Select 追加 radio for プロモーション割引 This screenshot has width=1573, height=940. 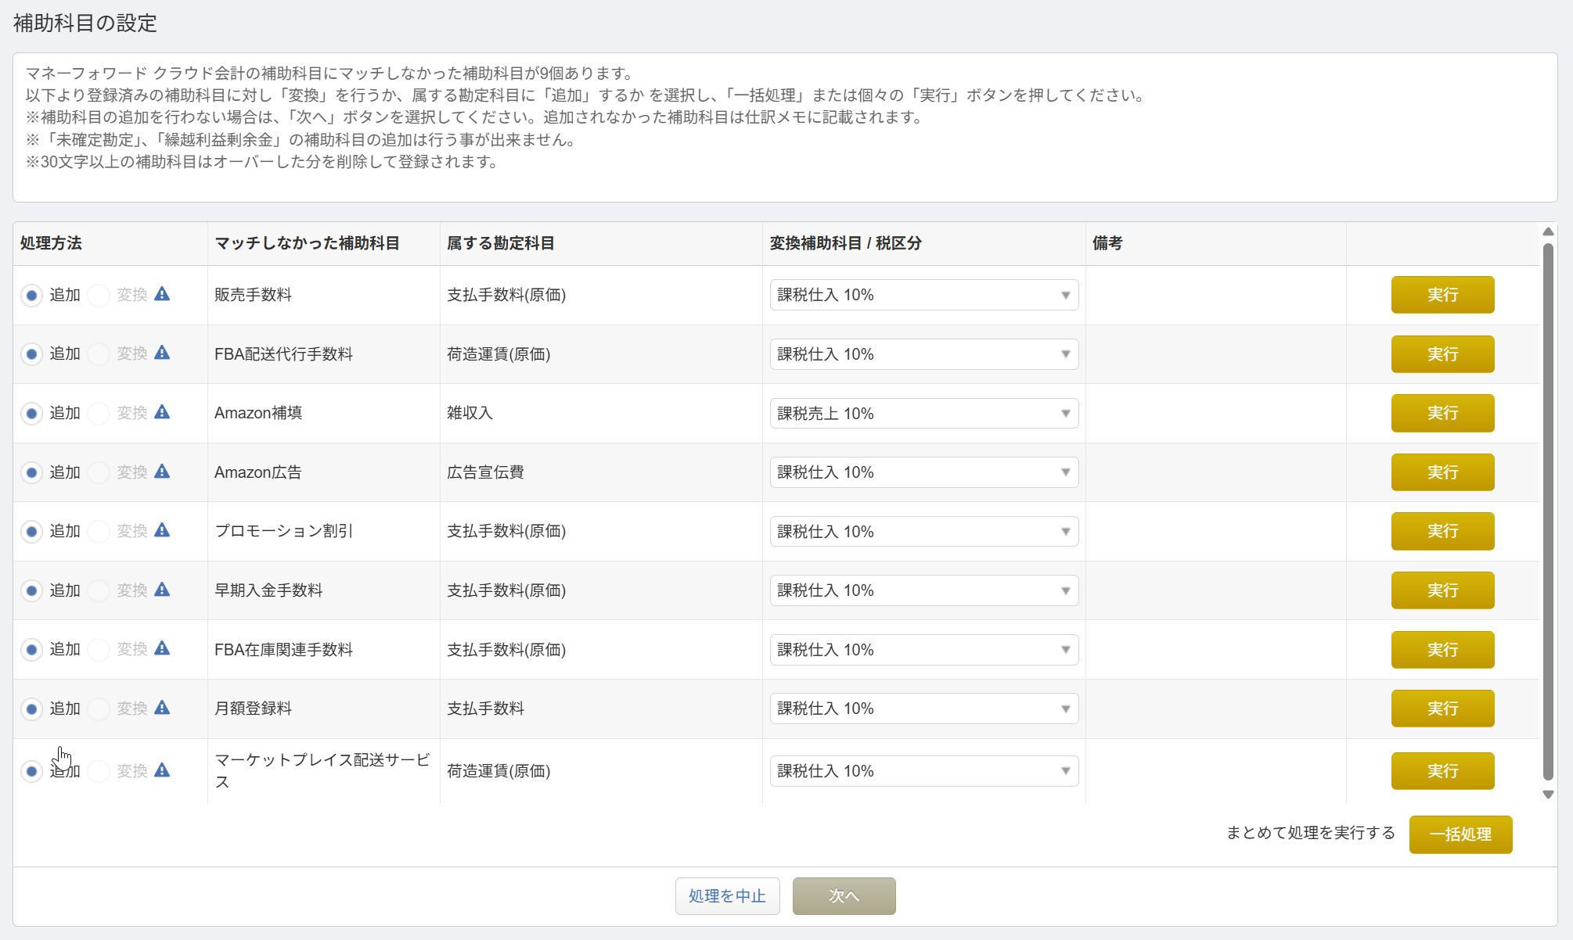(31, 532)
